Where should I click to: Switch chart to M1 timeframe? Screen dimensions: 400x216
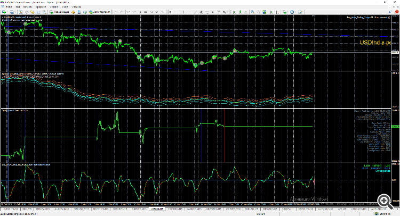click(116, 12)
